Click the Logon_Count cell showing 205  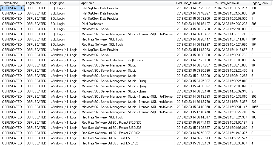click(x=254, y=24)
